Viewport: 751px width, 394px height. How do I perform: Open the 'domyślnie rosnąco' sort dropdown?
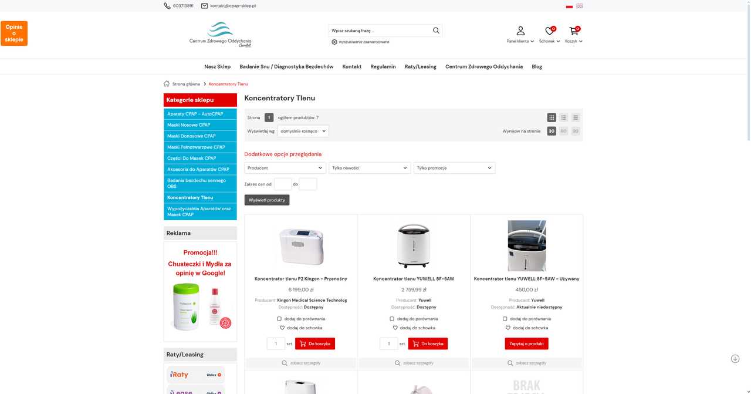(303, 131)
